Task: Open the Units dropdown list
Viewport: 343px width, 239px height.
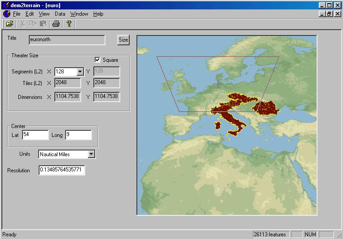Action: pos(91,154)
